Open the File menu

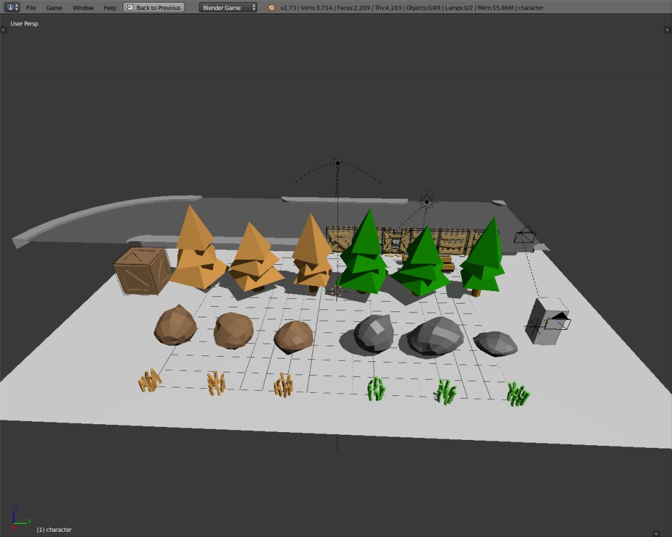[30, 8]
